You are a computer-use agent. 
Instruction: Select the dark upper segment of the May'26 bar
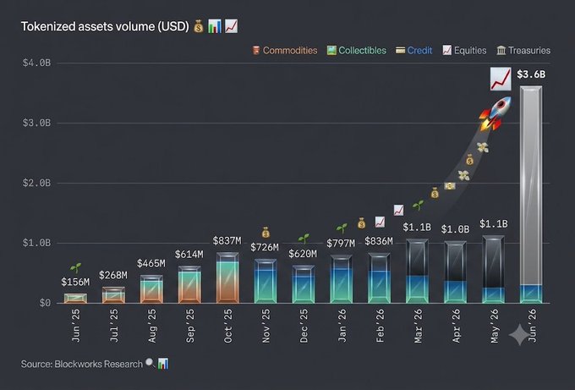(x=494, y=261)
